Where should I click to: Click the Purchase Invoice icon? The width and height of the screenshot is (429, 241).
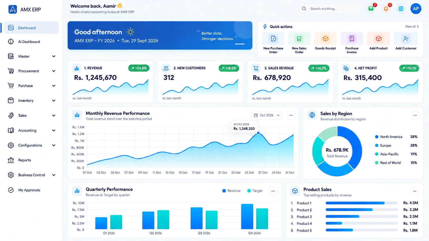coord(352,39)
